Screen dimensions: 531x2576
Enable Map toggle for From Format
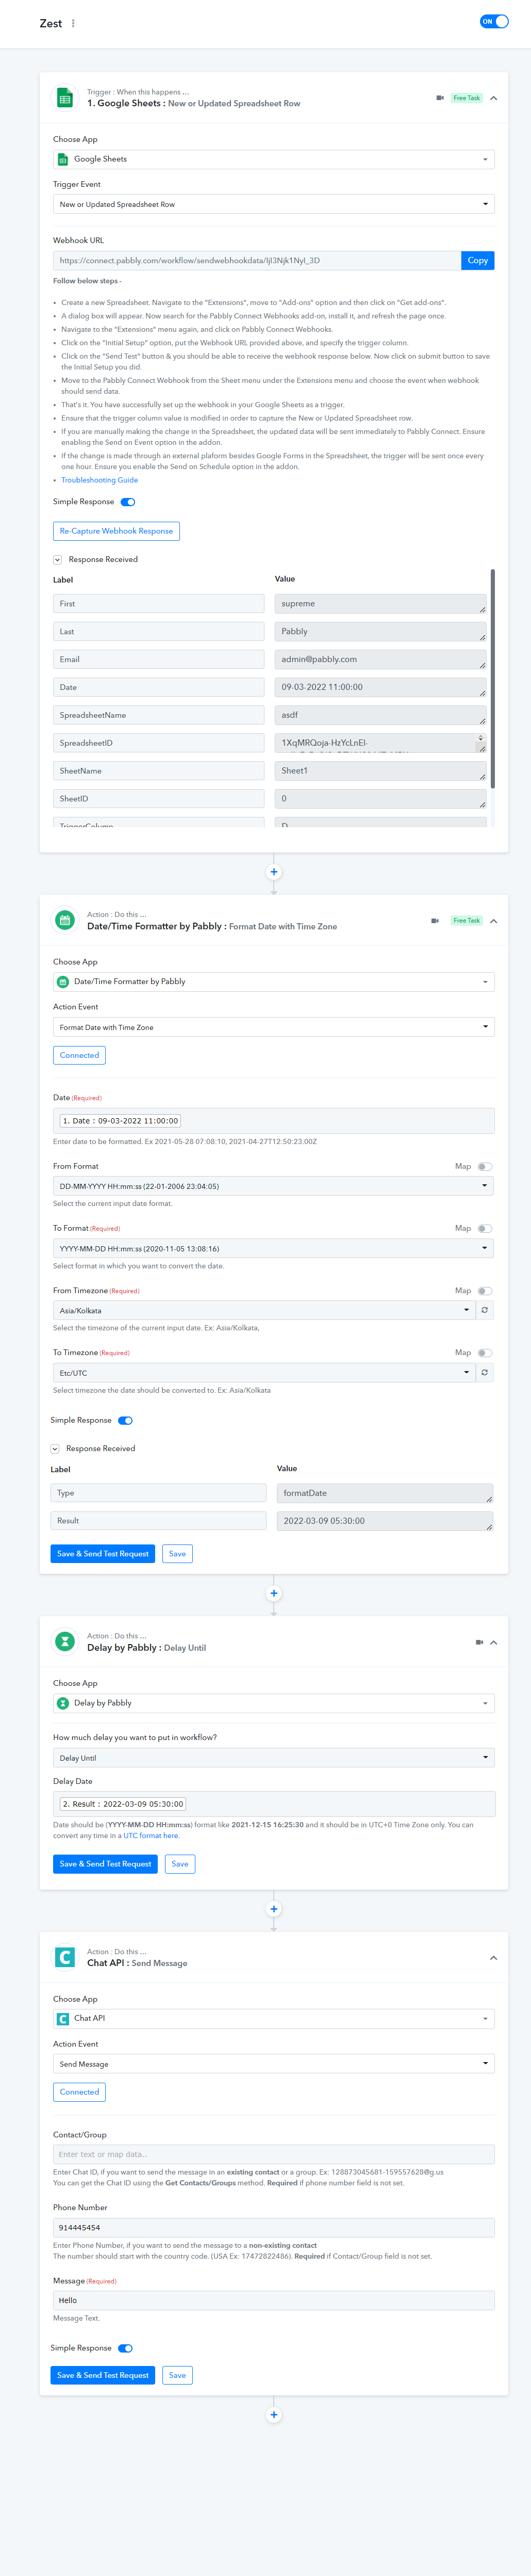click(x=484, y=1166)
